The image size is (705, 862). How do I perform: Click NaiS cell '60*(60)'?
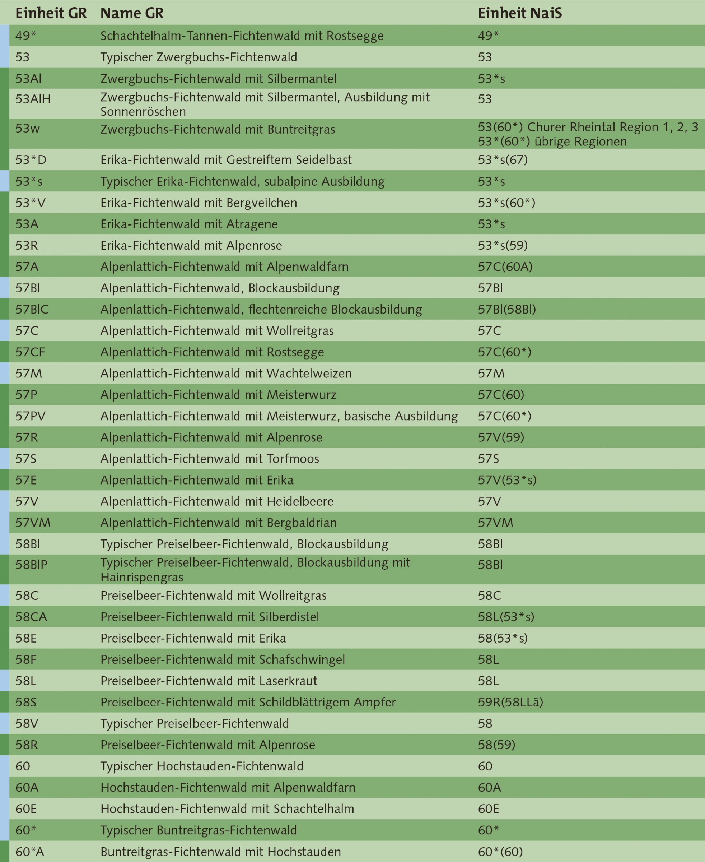500,852
